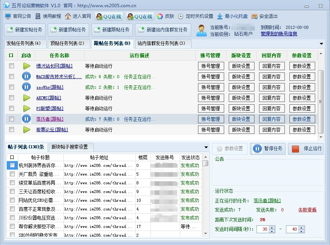This screenshot has height=245, width=330.
Task: Click 停止运行 button
Action: click(306, 149)
